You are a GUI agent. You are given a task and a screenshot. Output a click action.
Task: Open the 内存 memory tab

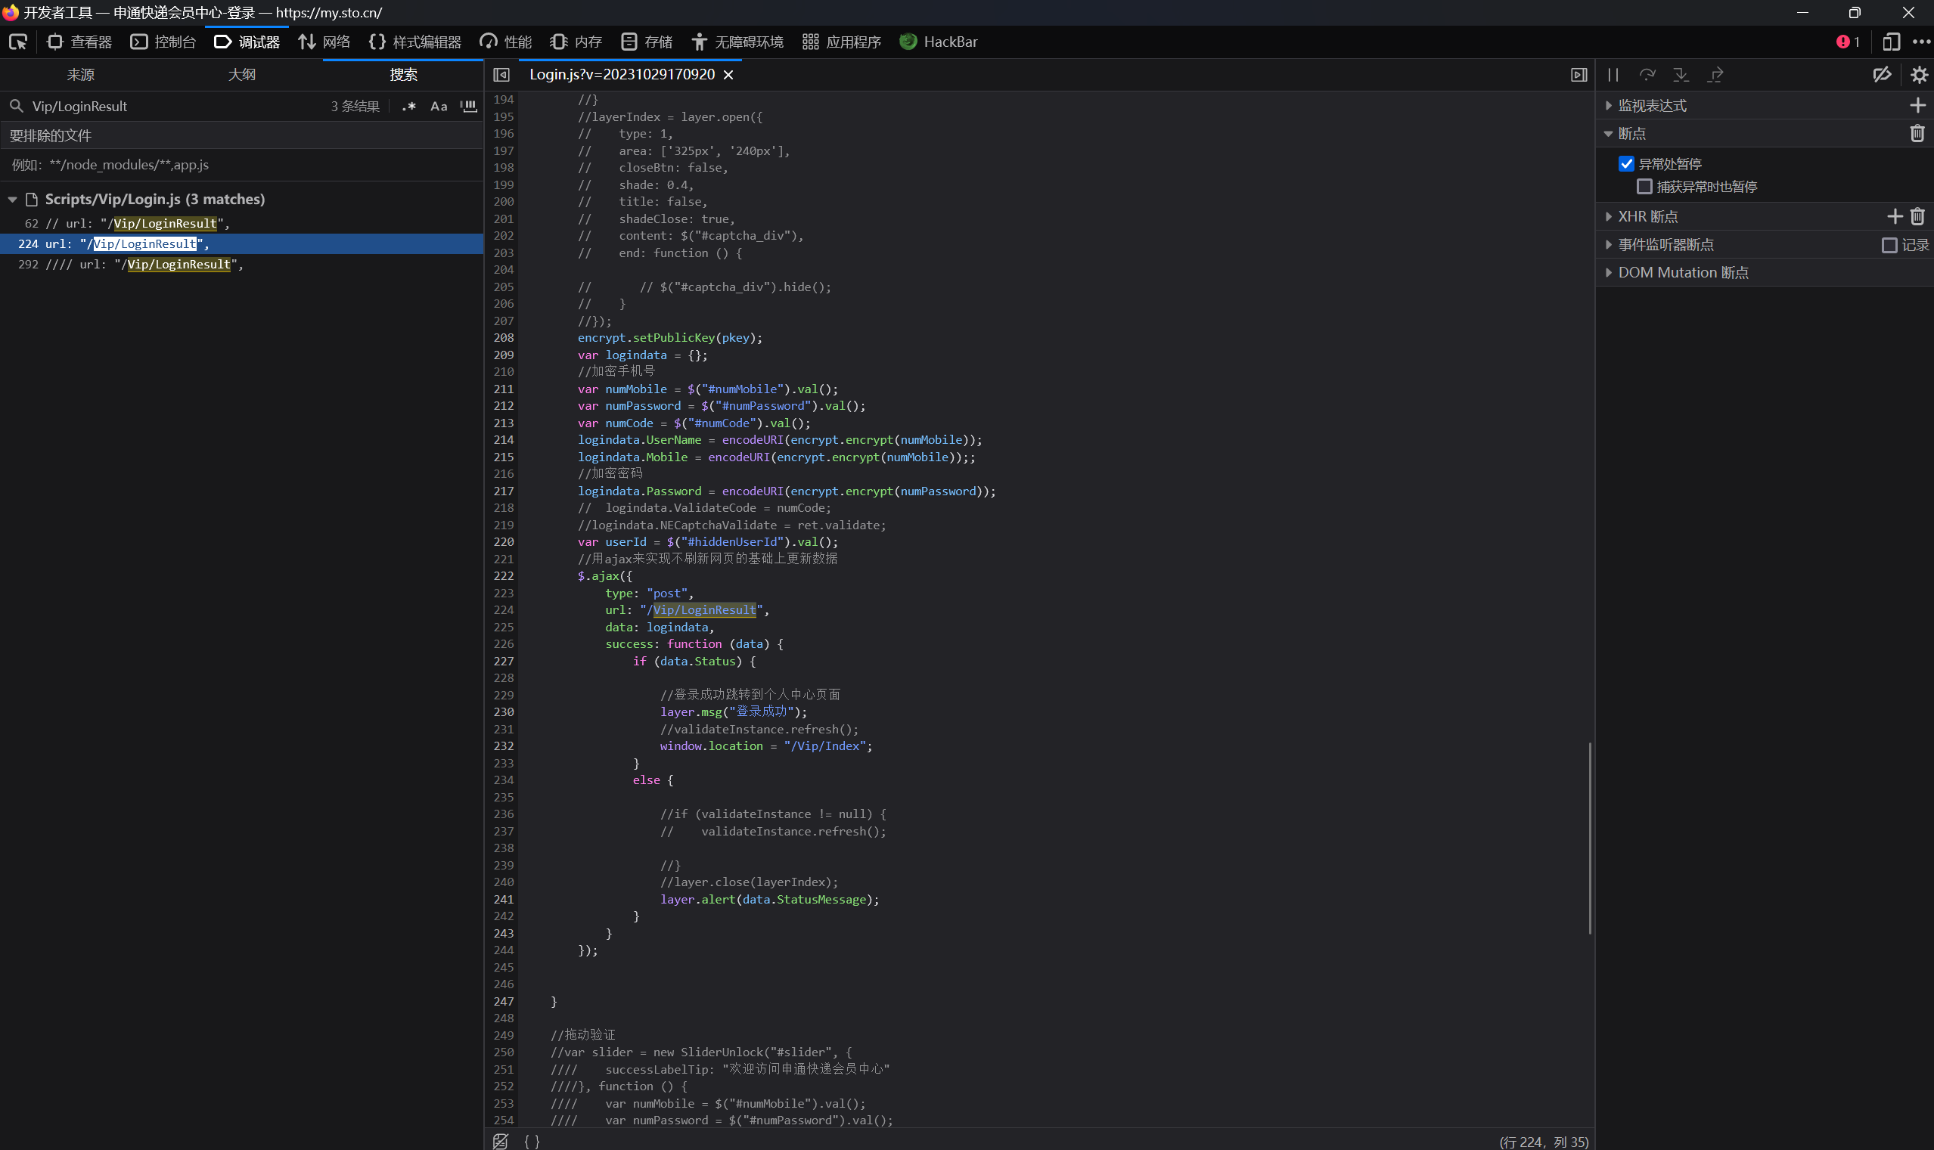(x=576, y=42)
